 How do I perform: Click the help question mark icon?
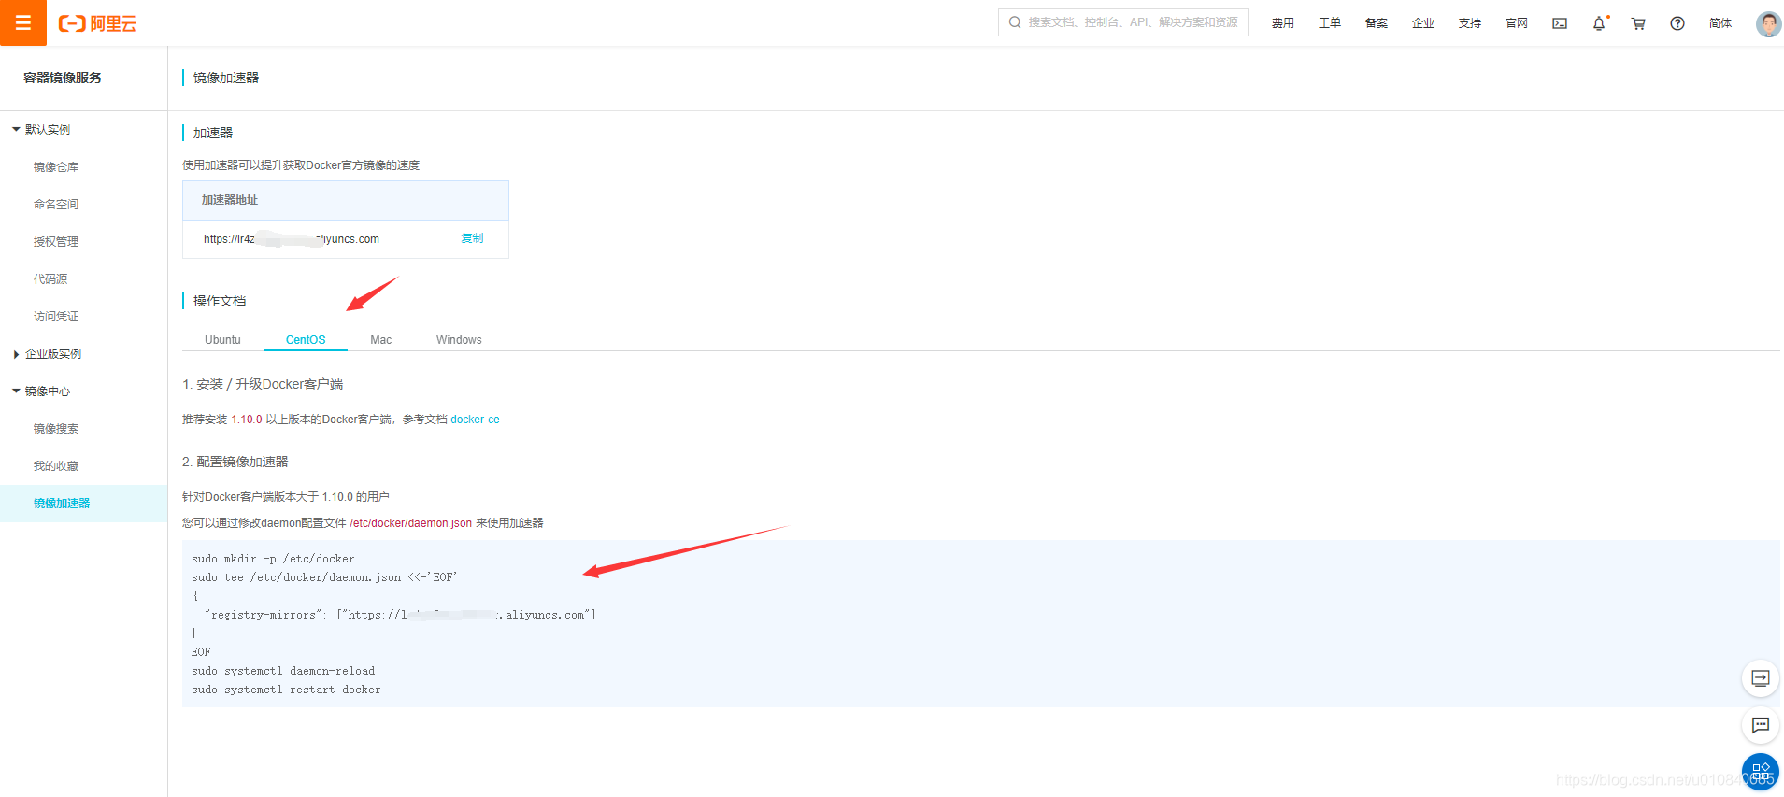(x=1677, y=23)
